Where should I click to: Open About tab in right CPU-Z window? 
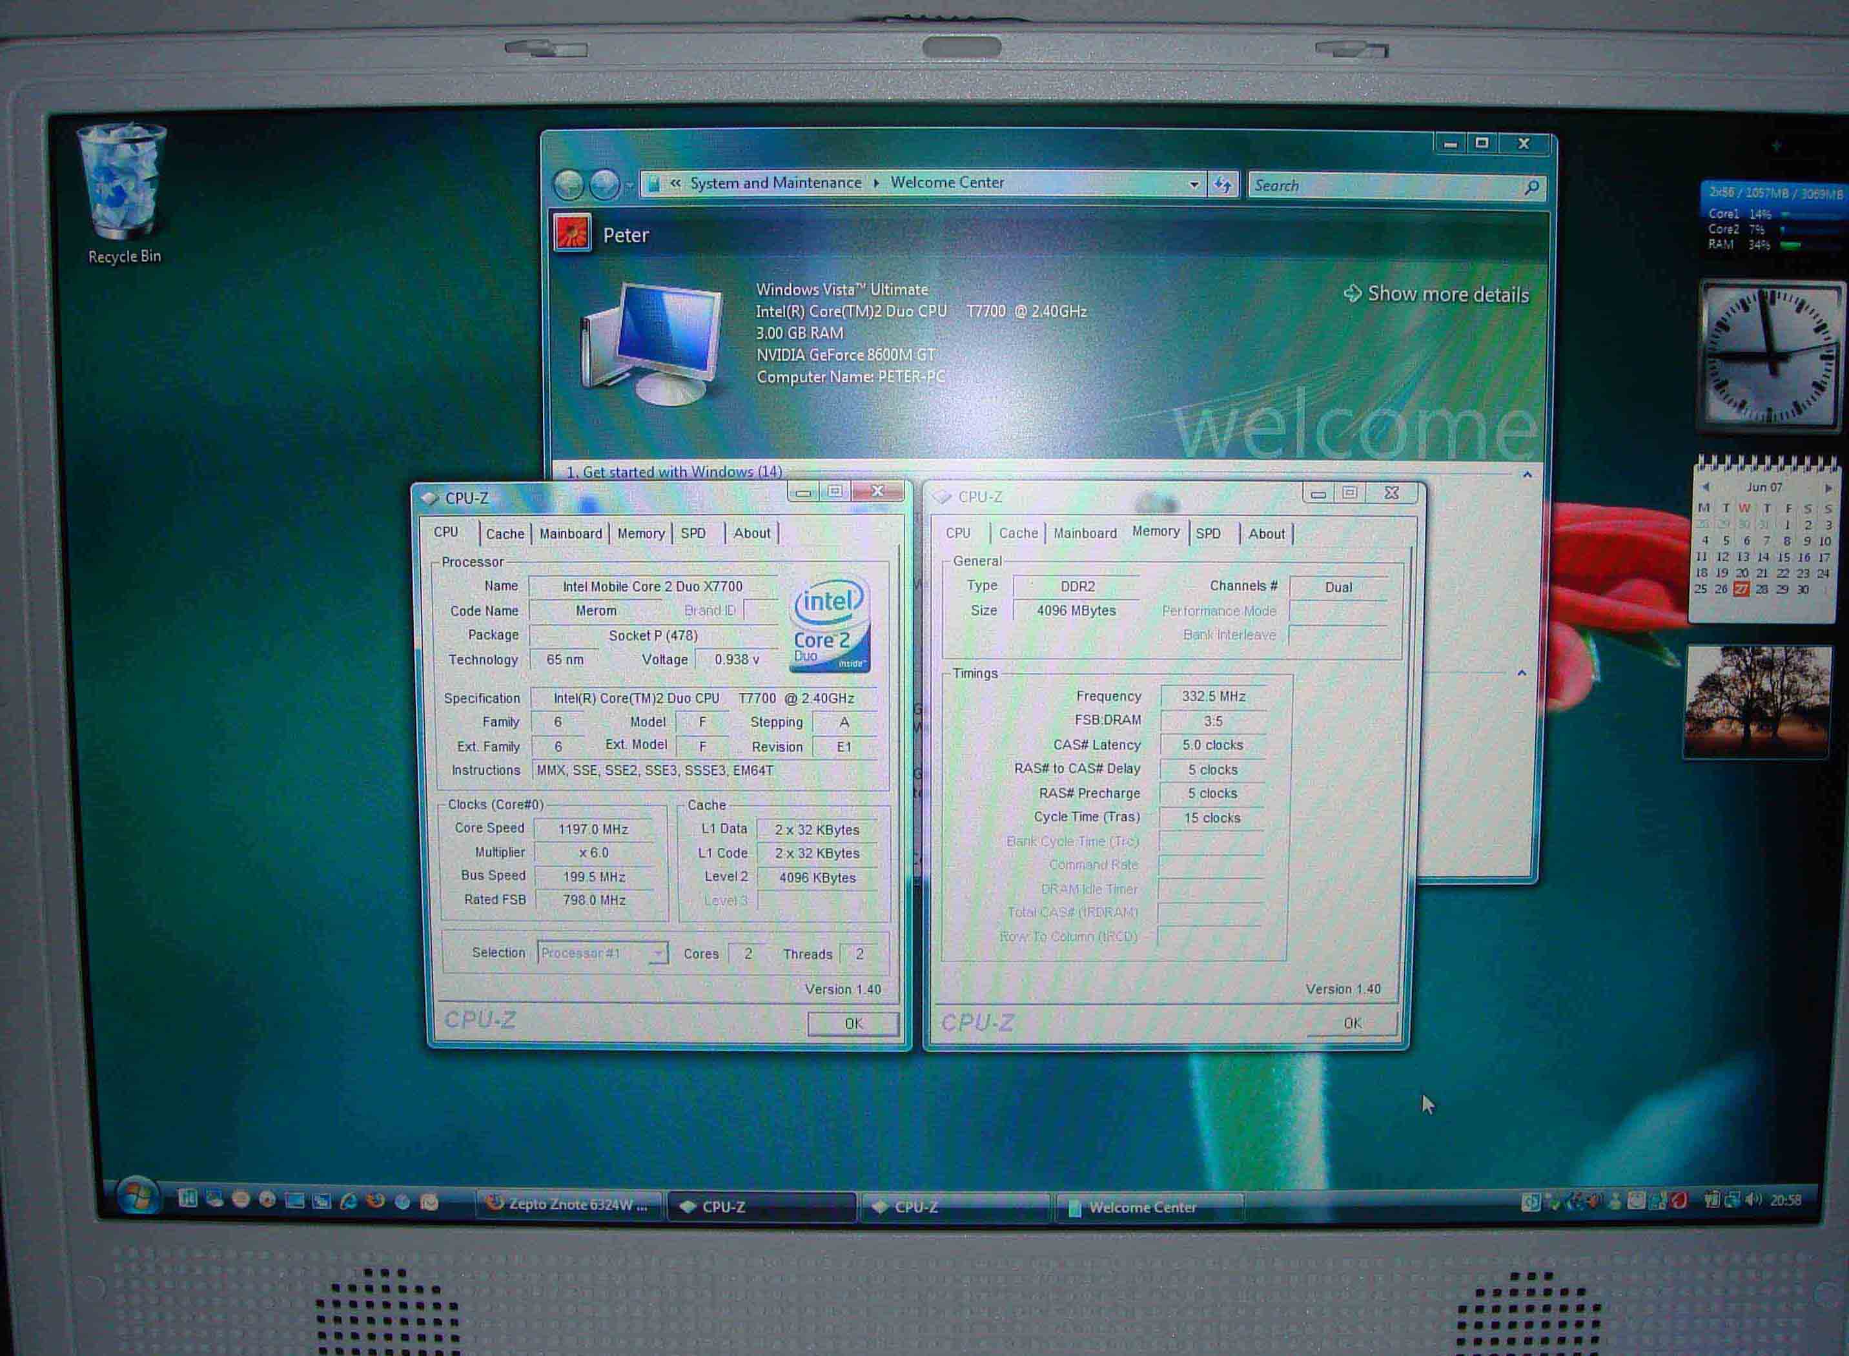1266,533
